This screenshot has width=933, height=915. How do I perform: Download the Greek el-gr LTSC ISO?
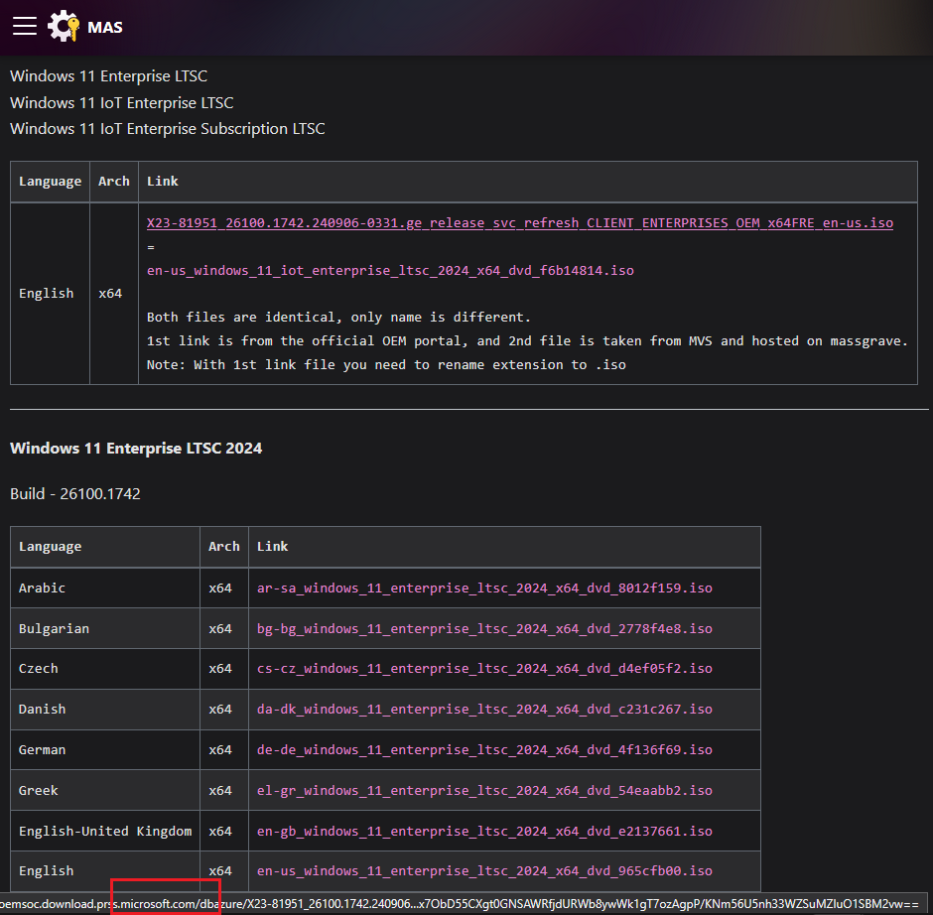[x=484, y=791]
